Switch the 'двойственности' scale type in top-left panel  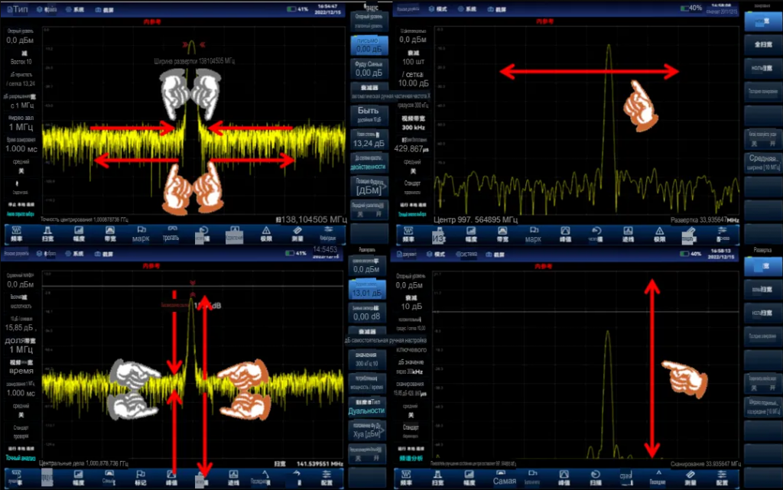click(x=369, y=163)
